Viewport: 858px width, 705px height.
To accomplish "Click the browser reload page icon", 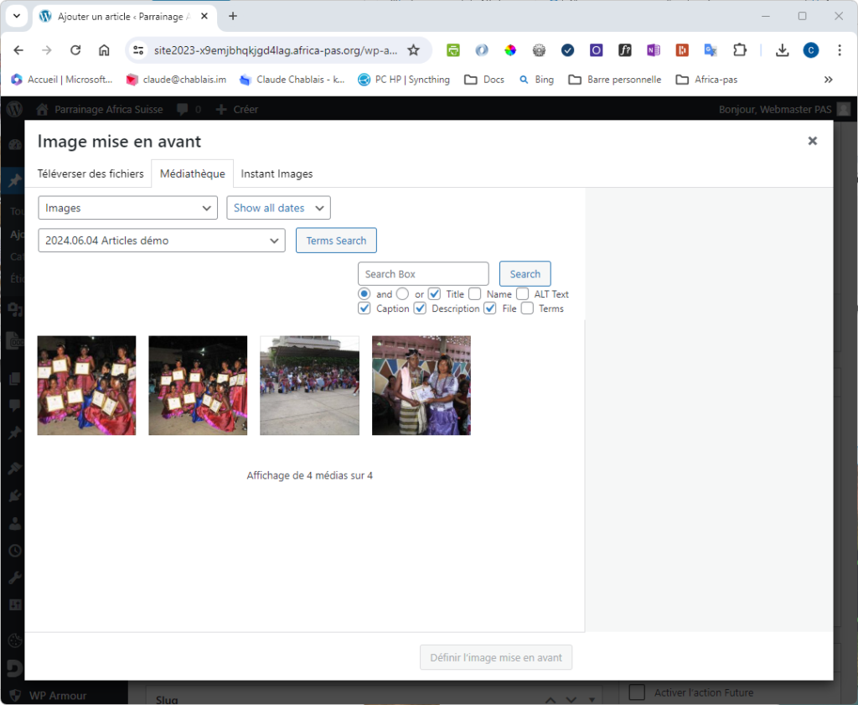I will pos(75,50).
